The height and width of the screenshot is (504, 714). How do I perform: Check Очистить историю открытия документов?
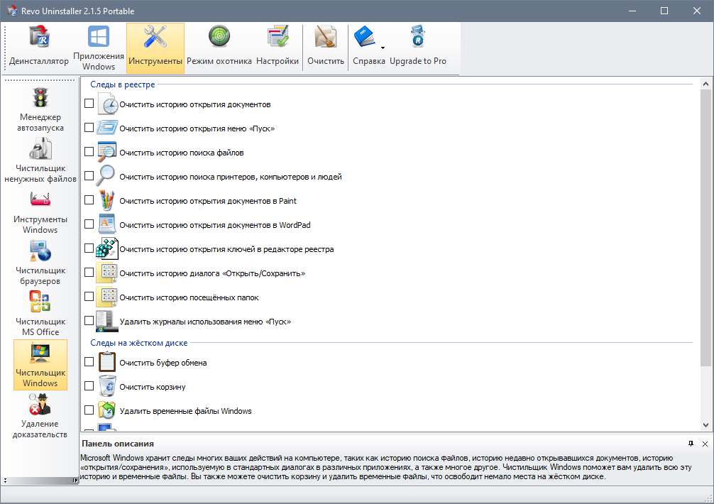(89, 104)
